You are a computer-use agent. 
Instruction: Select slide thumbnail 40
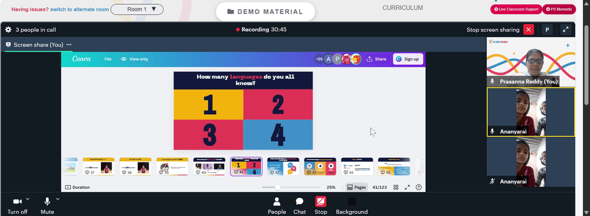click(x=209, y=167)
